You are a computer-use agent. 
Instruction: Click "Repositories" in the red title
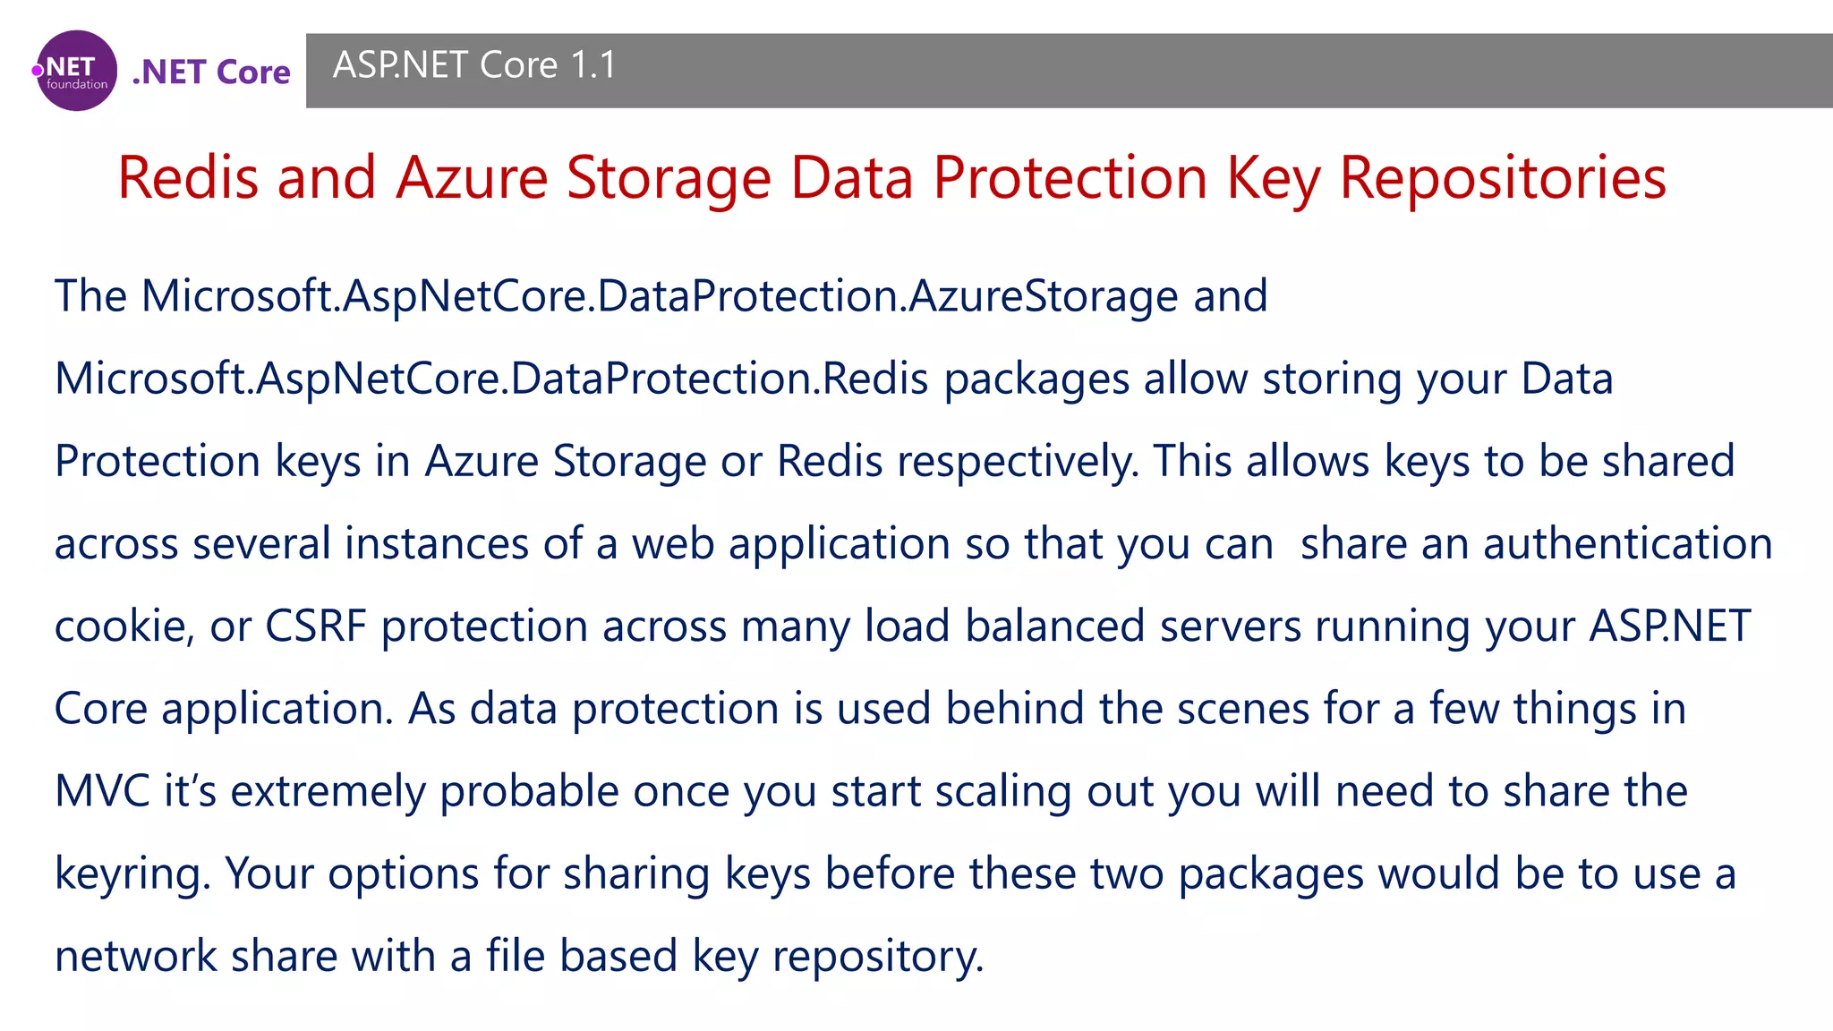[1502, 177]
